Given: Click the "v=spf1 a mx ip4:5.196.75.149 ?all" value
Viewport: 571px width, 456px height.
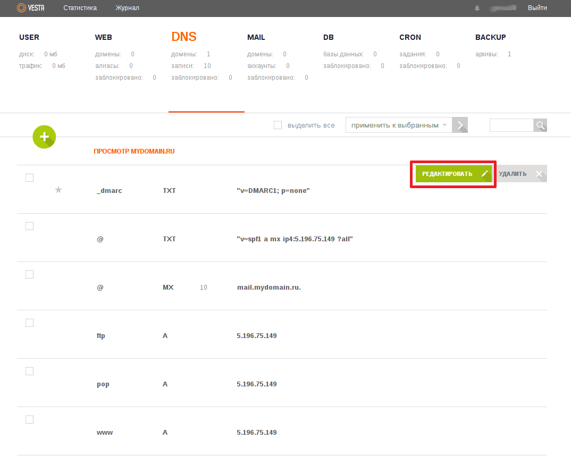Looking at the screenshot, I should [x=295, y=239].
